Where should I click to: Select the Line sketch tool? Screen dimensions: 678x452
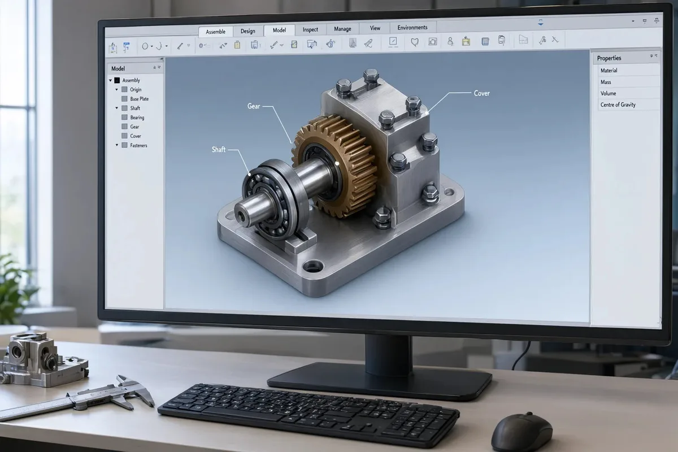coord(180,46)
